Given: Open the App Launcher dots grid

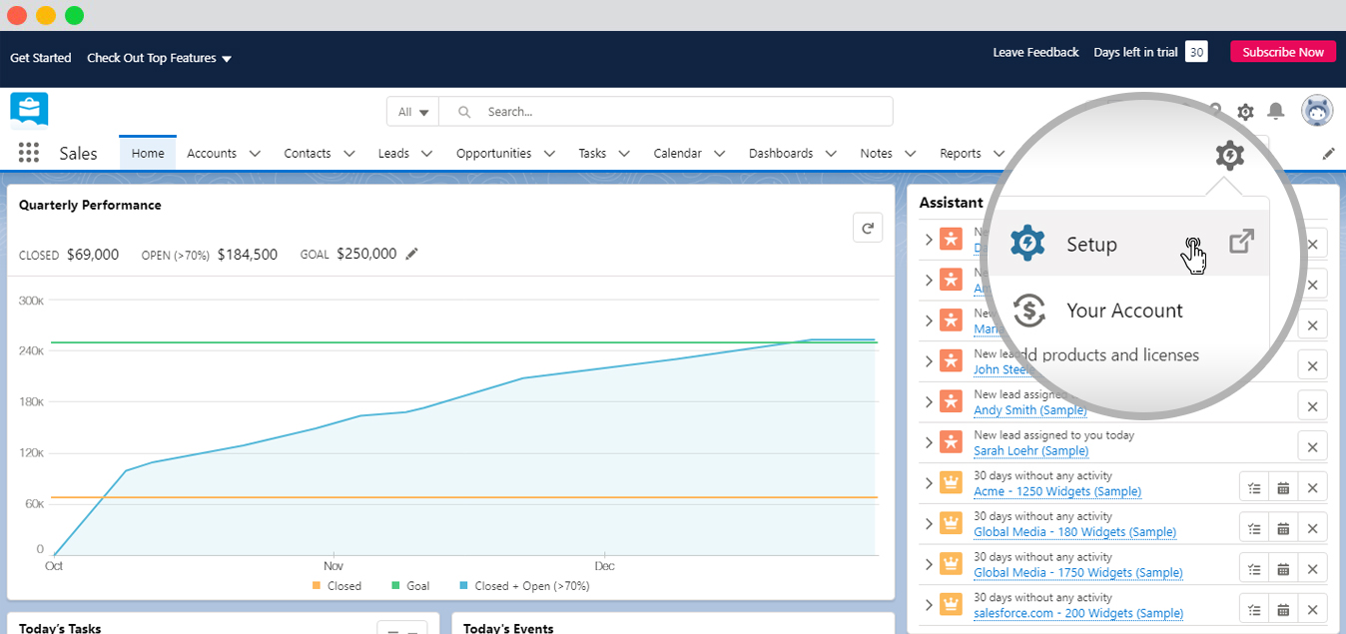Looking at the screenshot, I should [29, 153].
